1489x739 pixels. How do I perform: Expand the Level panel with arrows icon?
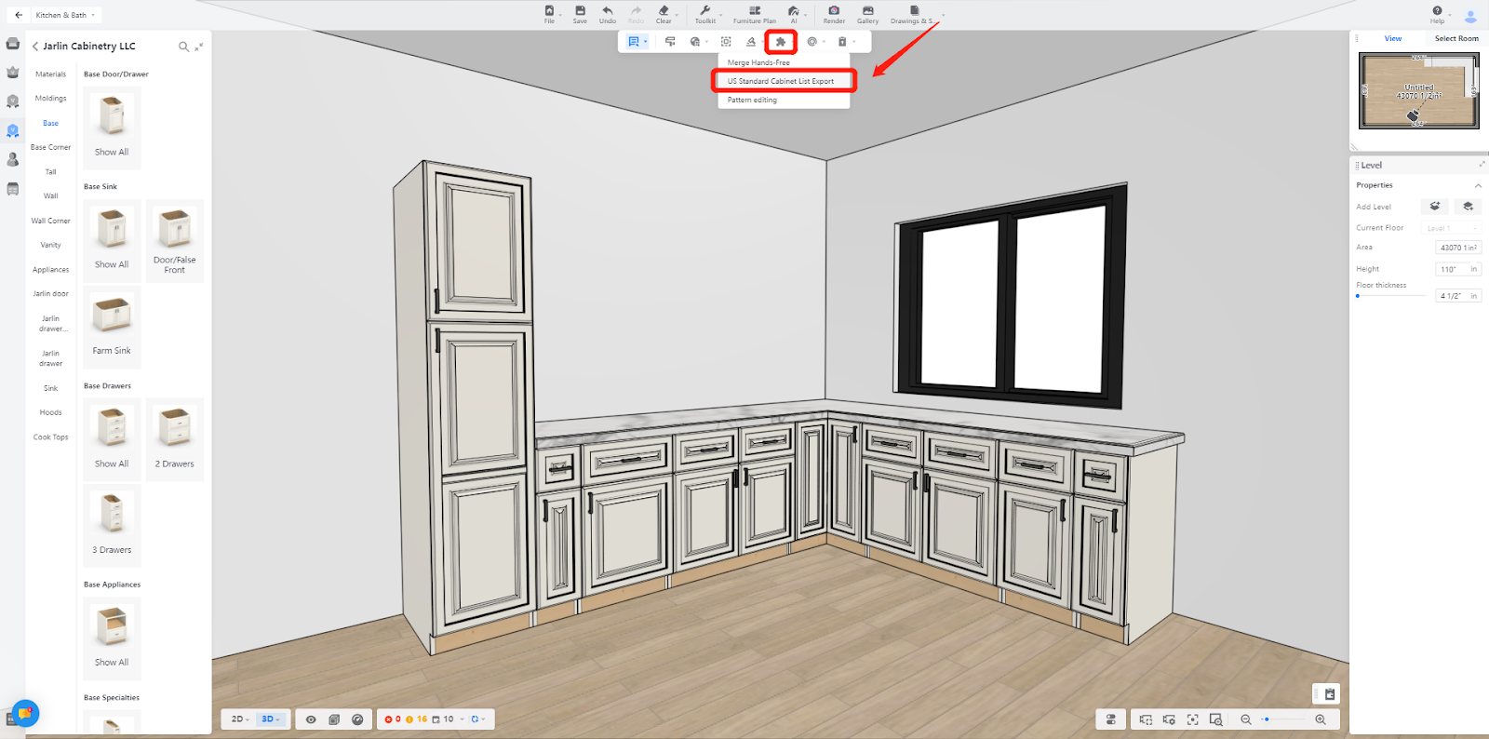point(1482,165)
